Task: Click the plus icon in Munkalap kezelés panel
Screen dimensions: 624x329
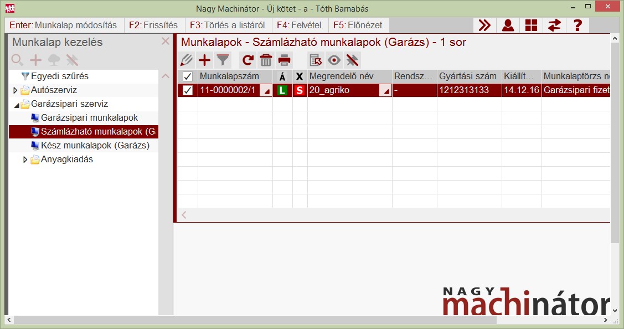Action: coord(36,60)
